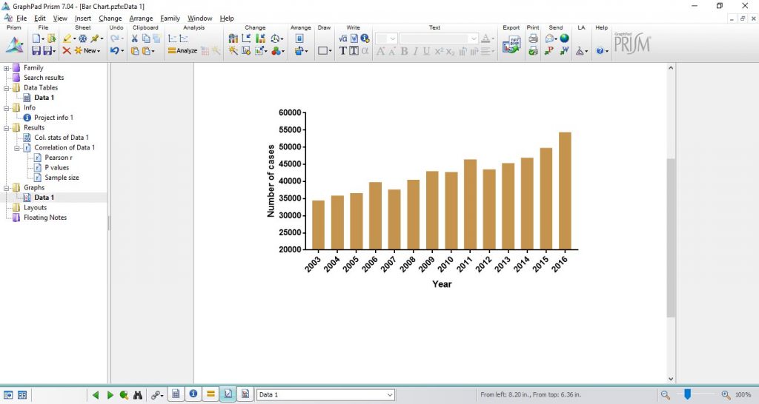This screenshot has width=759, height=404.
Task: Open the Insert menu
Action: (x=83, y=18)
